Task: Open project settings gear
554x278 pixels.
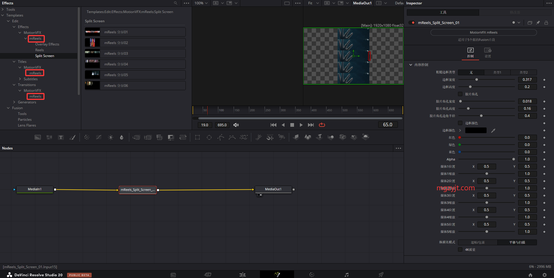Action: pos(544,275)
